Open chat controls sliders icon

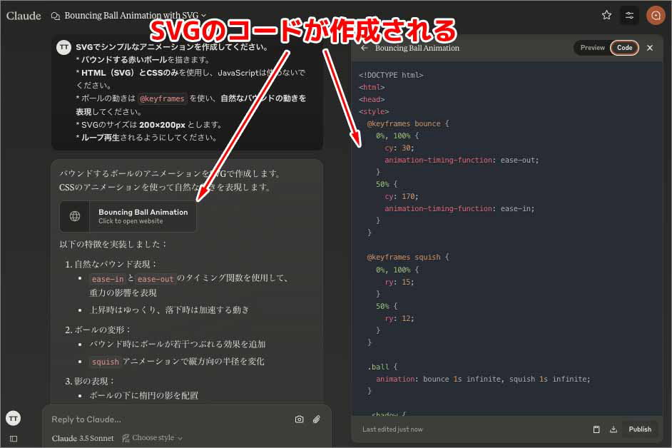click(x=629, y=15)
